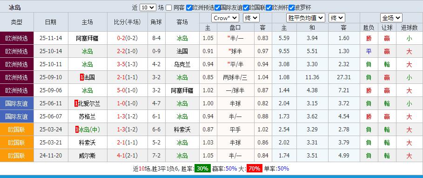This screenshot has height=178, width=423.
Task: Open the 3-5(1-3) score against 乌克兰
Action: click(x=128, y=64)
